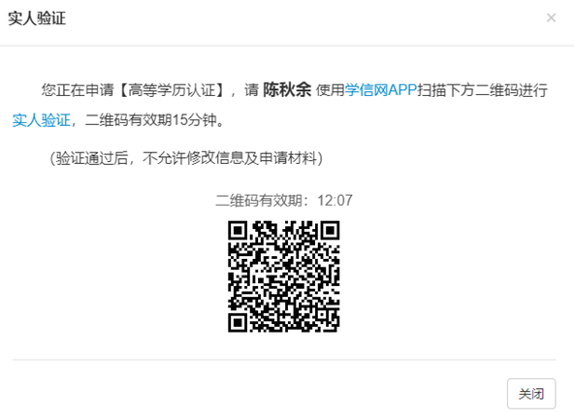Click the QR code bottom-left finder square
The width and height of the screenshot is (575, 420).
pyautogui.click(x=239, y=322)
